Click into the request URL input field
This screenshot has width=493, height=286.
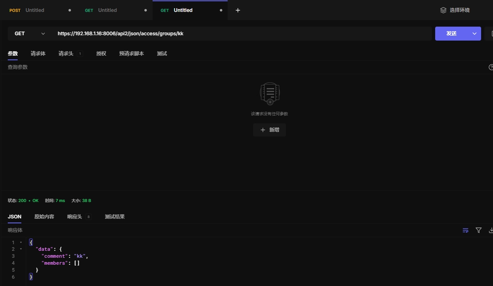(242, 34)
